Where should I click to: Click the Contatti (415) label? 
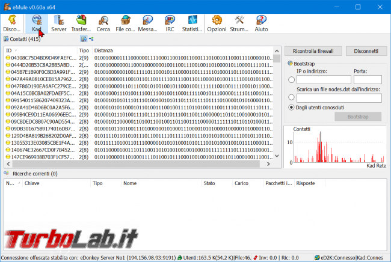pos(25,39)
